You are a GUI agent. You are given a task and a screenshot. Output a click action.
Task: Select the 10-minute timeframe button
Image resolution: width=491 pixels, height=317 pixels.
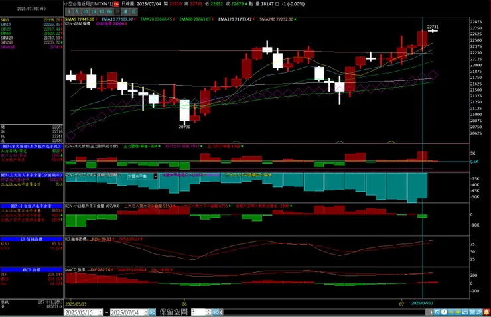[85, 11]
